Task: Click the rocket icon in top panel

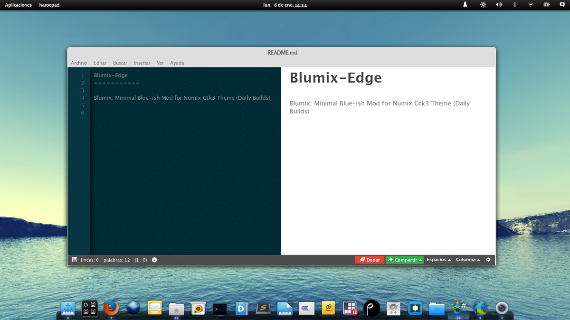Action: tap(466, 5)
